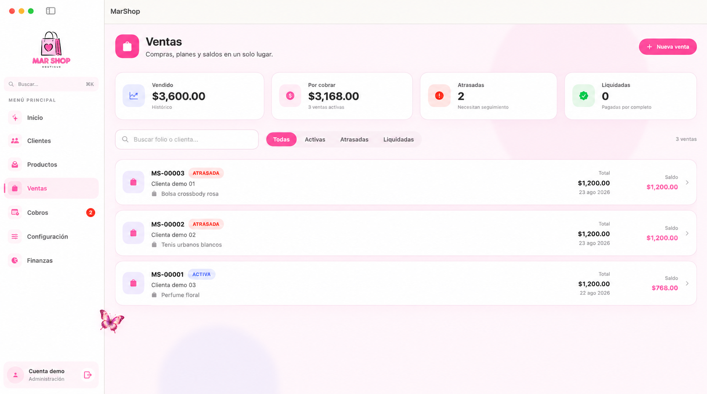Click the Cobros card icon
This screenshot has width=707, height=394.
coord(15,212)
